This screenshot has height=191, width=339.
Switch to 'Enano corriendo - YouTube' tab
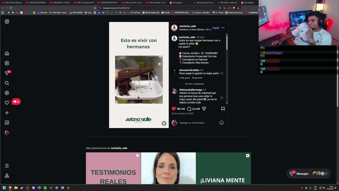tap(156, 3)
